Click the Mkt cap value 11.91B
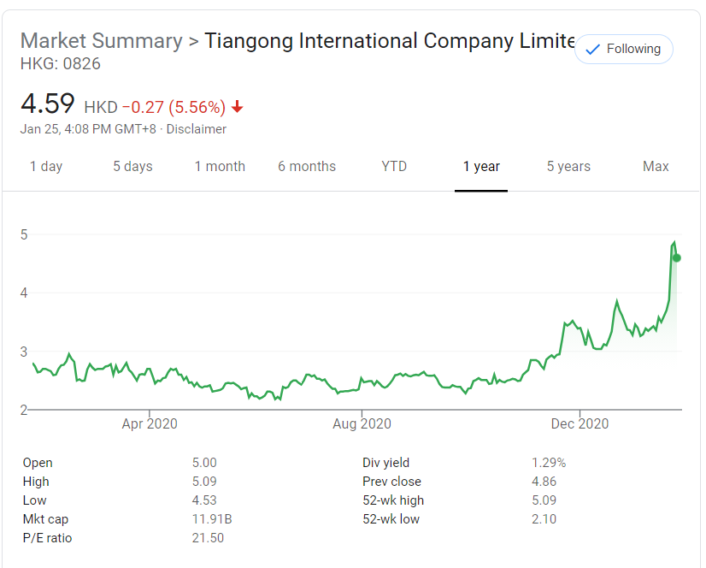Image resolution: width=706 pixels, height=568 pixels. coord(212,519)
